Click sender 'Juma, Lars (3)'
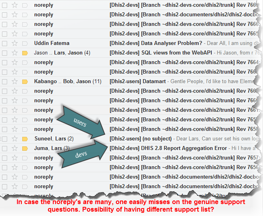263x216 pixels. coord(52,148)
